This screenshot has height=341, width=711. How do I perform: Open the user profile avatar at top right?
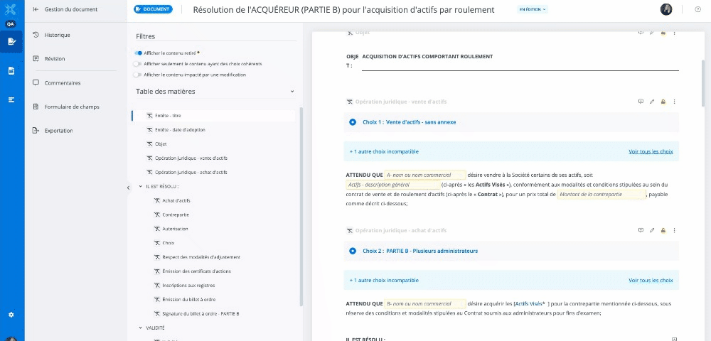click(x=666, y=9)
